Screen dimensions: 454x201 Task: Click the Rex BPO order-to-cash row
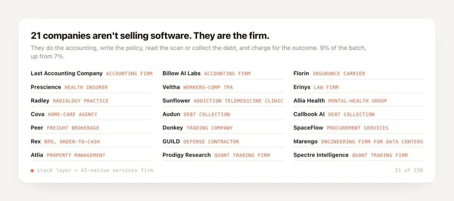pos(92,142)
